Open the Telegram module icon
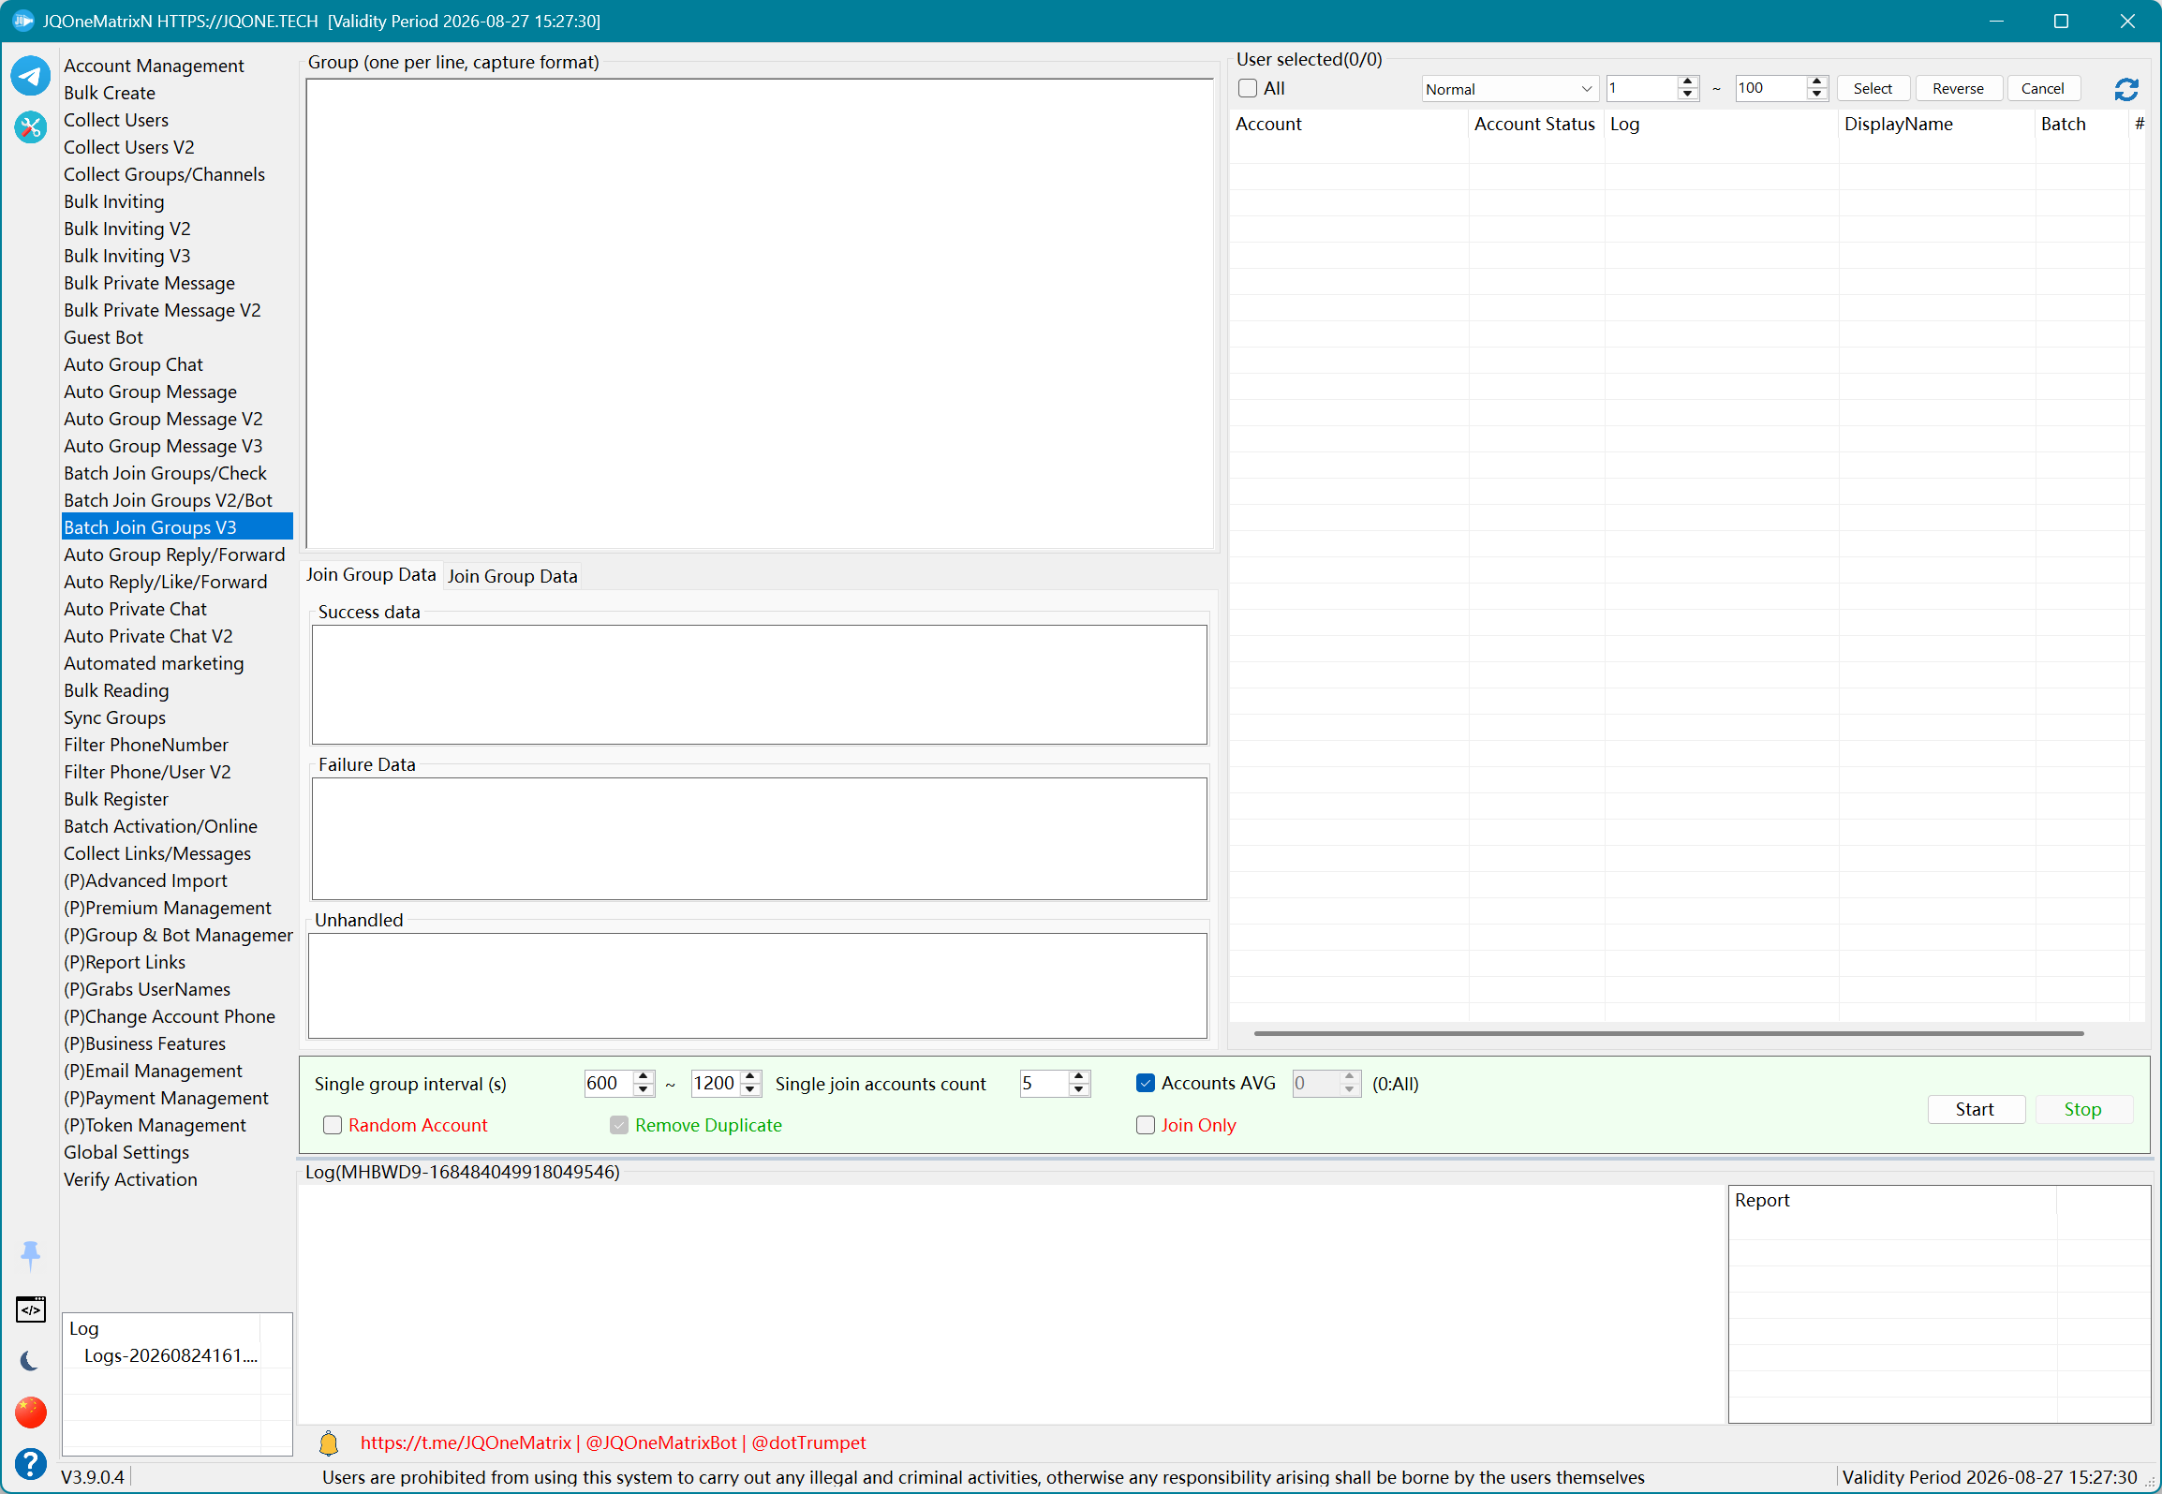 tap(30, 76)
